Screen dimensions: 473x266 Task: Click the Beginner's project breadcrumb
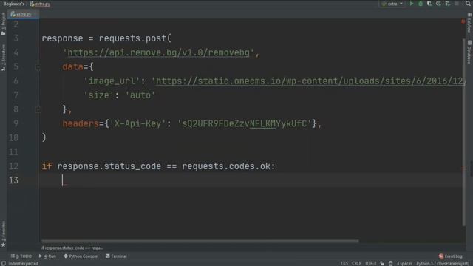click(14, 4)
